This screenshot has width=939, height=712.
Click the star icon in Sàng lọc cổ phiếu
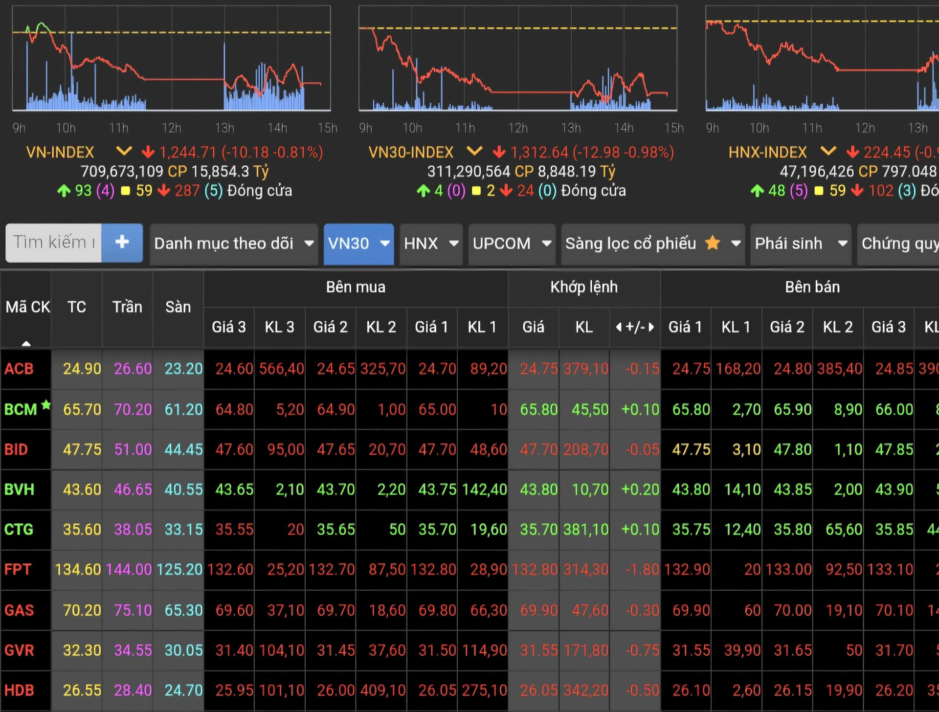point(713,243)
